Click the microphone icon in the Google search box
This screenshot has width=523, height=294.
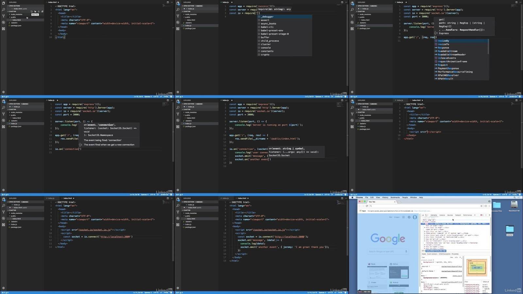pos(406,251)
